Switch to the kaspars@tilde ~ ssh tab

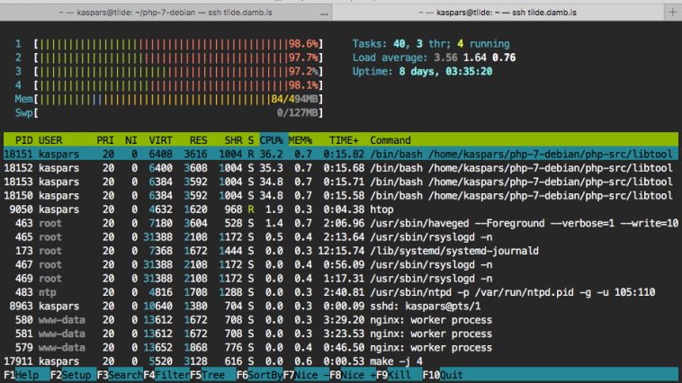[x=498, y=13]
